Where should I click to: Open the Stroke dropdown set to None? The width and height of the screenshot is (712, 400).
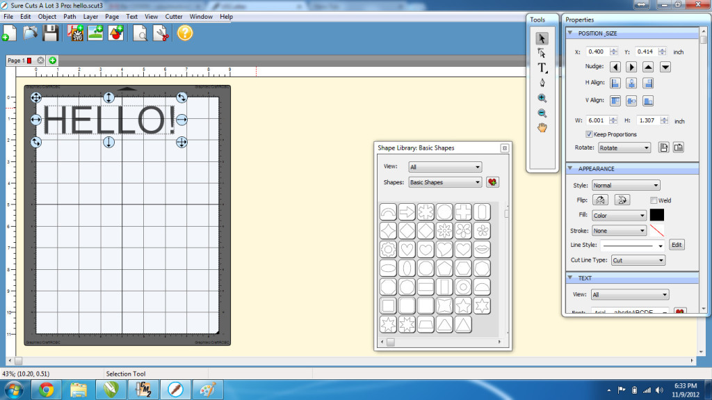[619, 231]
